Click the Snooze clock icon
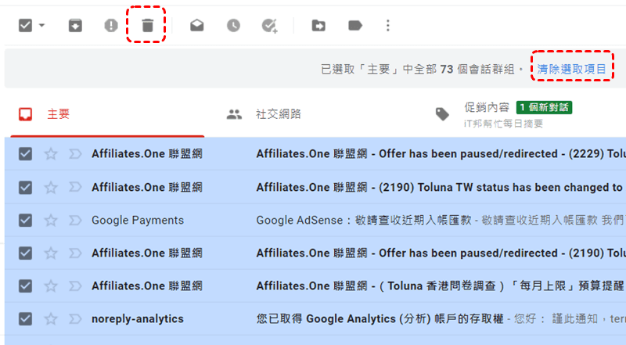Image resolution: width=626 pixels, height=345 pixels. tap(233, 26)
